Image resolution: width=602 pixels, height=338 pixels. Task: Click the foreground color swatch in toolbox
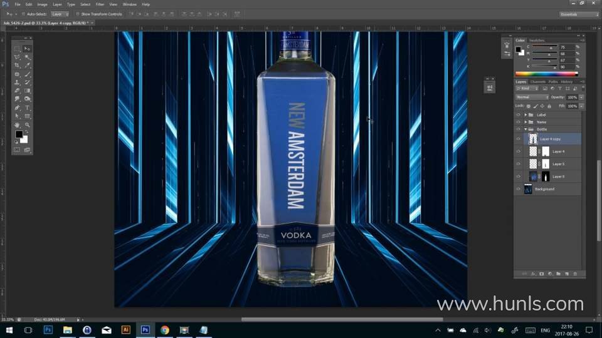(19, 134)
